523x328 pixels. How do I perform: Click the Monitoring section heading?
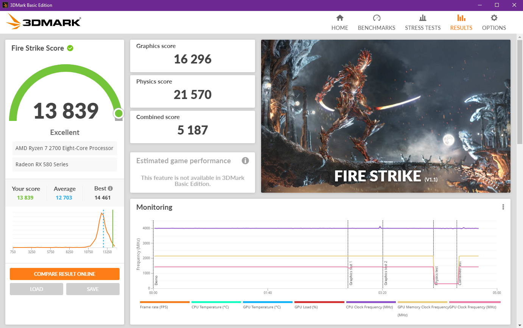(x=154, y=207)
